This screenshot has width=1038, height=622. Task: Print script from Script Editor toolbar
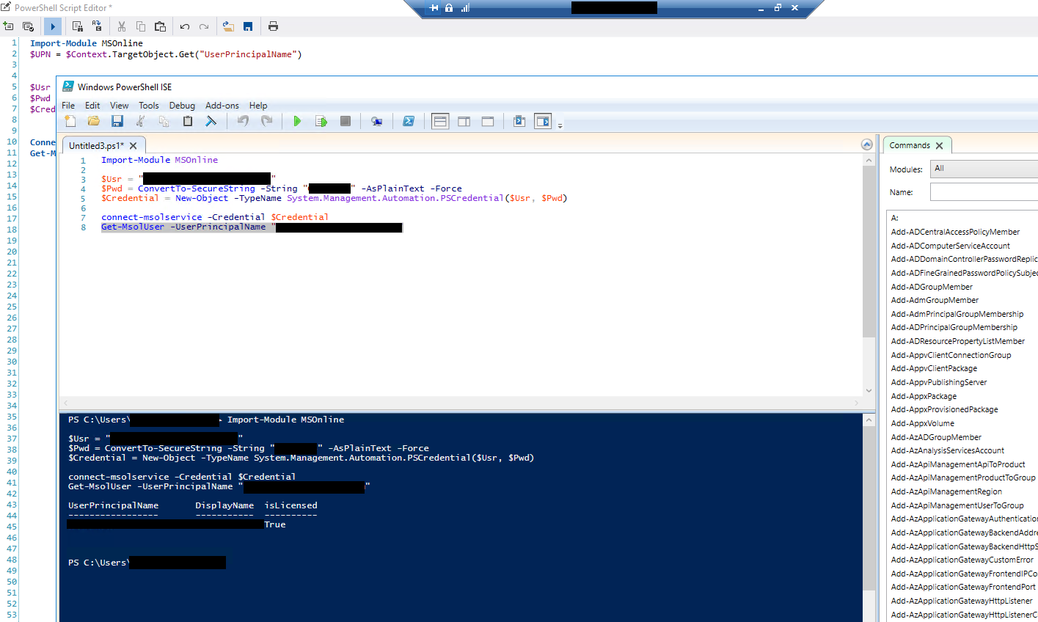pos(273,26)
